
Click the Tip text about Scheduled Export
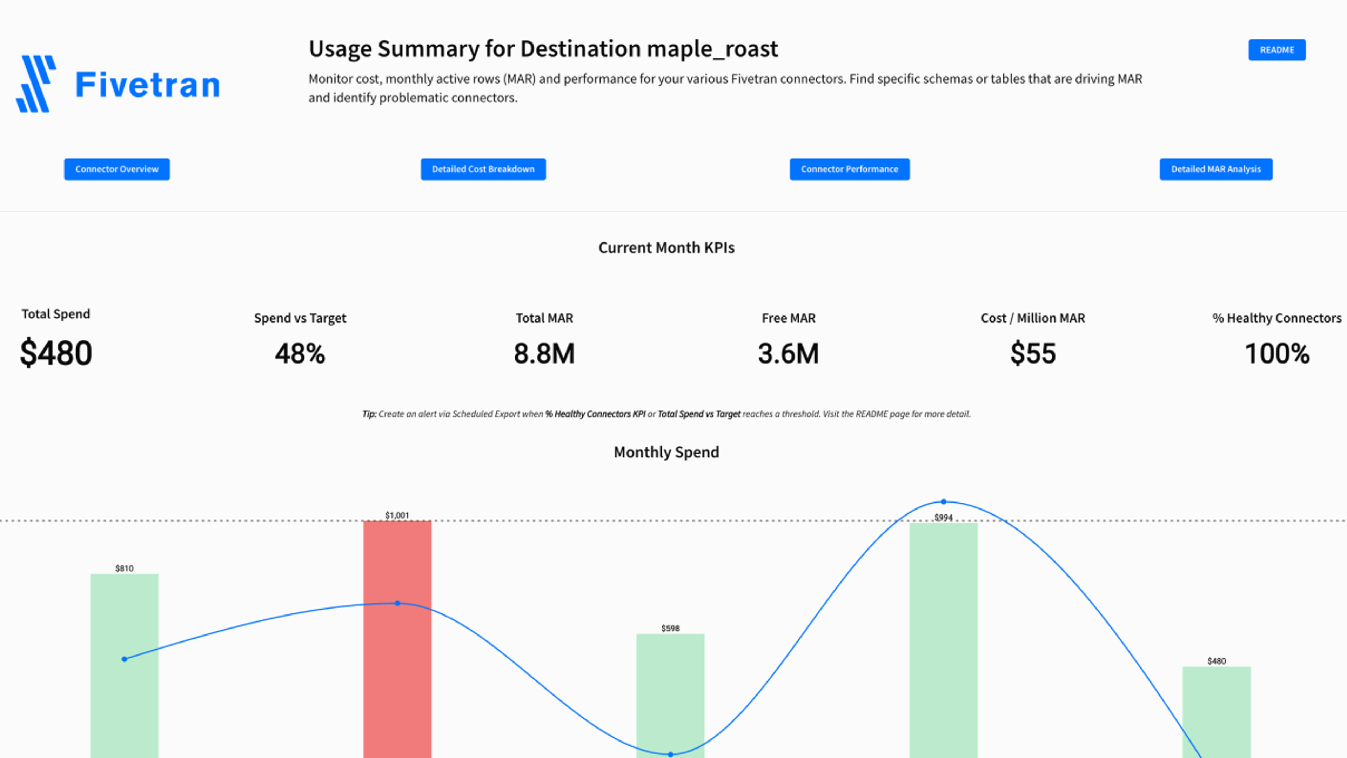coord(666,414)
